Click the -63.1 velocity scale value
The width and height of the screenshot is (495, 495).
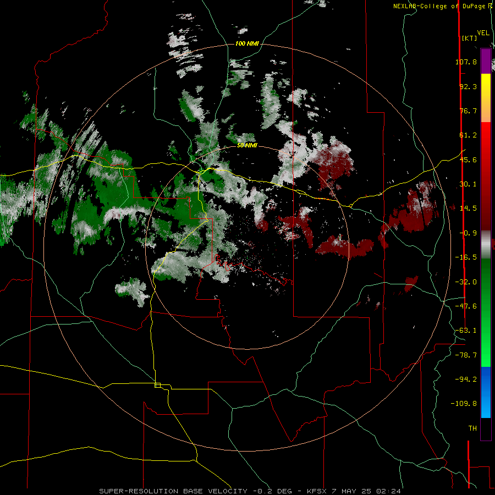point(466,331)
